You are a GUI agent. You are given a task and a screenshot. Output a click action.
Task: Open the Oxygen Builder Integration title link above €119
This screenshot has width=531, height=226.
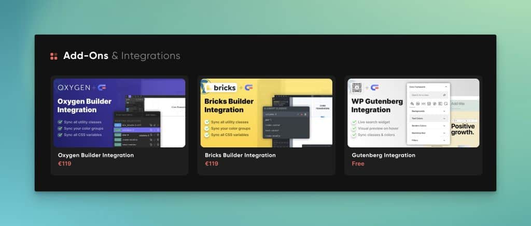point(96,155)
